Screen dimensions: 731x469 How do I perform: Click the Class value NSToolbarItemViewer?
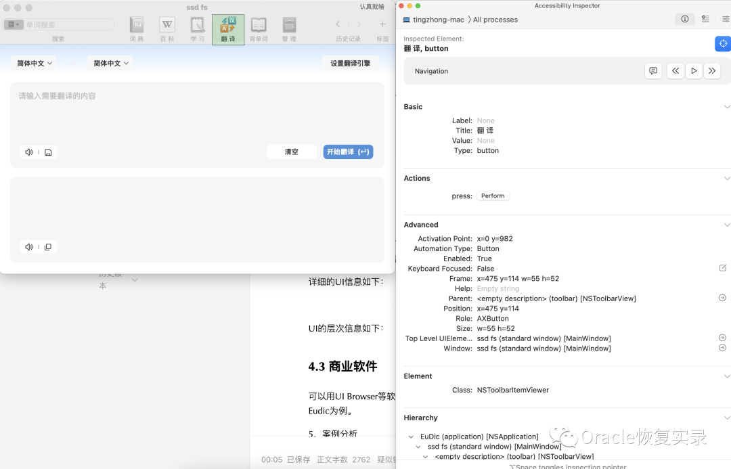click(513, 390)
